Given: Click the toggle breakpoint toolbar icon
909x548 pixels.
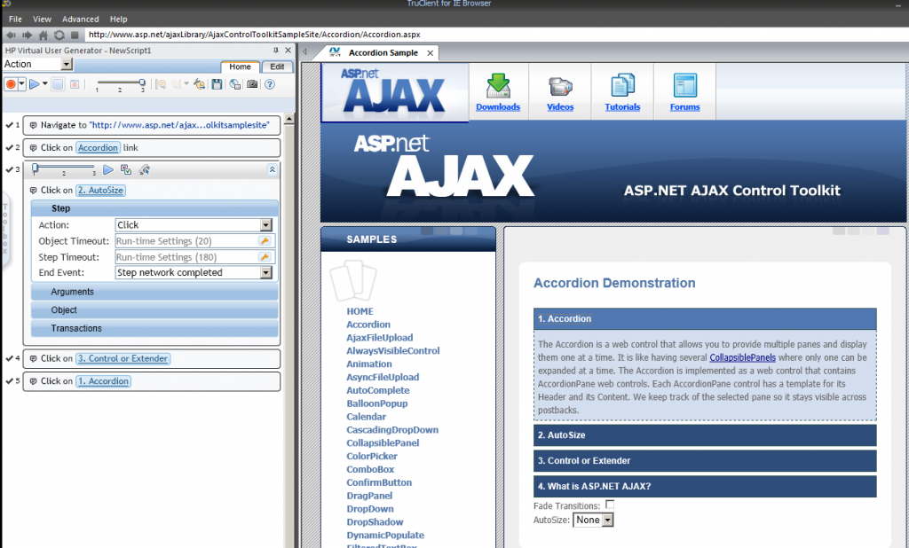Looking at the screenshot, I should click(x=75, y=84).
